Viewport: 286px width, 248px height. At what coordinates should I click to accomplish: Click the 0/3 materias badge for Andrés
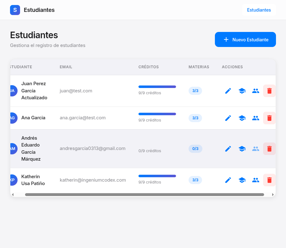195,149
